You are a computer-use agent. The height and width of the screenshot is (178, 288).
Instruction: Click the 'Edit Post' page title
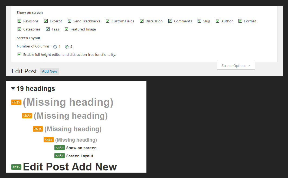click(24, 71)
